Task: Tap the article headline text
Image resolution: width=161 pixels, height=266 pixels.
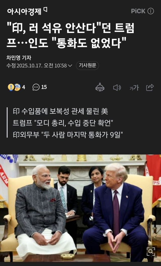Action: [x=70, y=35]
